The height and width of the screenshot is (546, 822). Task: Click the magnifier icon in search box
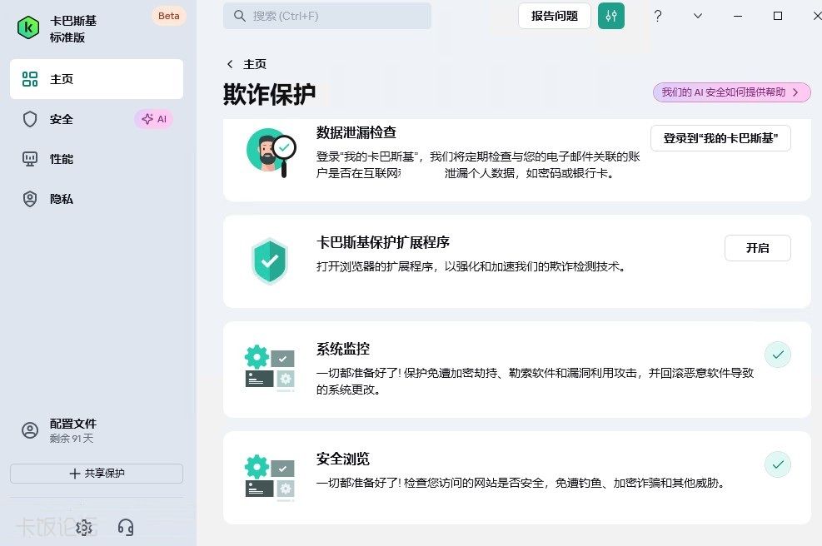[240, 16]
